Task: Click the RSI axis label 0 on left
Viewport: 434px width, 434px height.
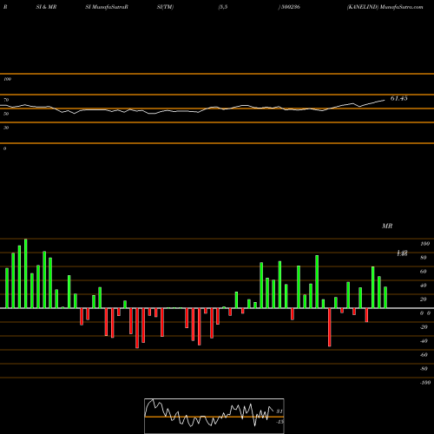Action: coord(4,148)
